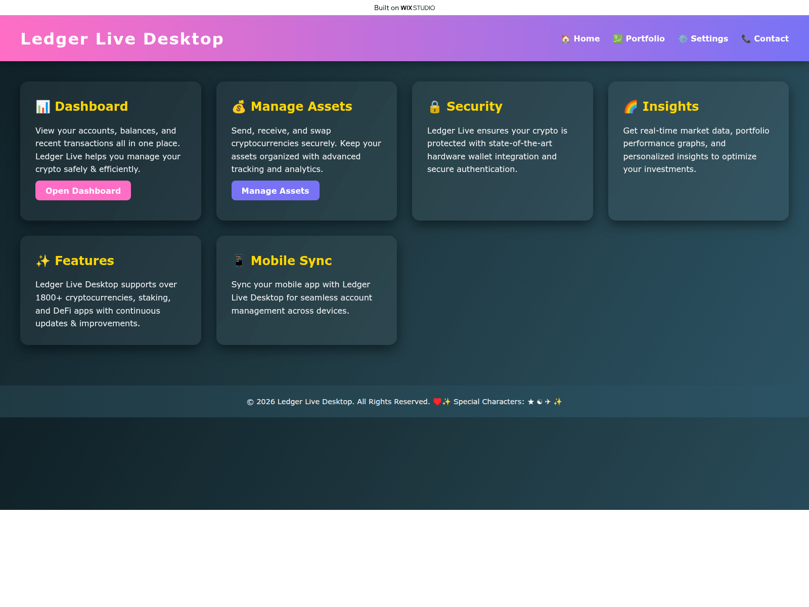Click the star character in the footer

(x=530, y=402)
